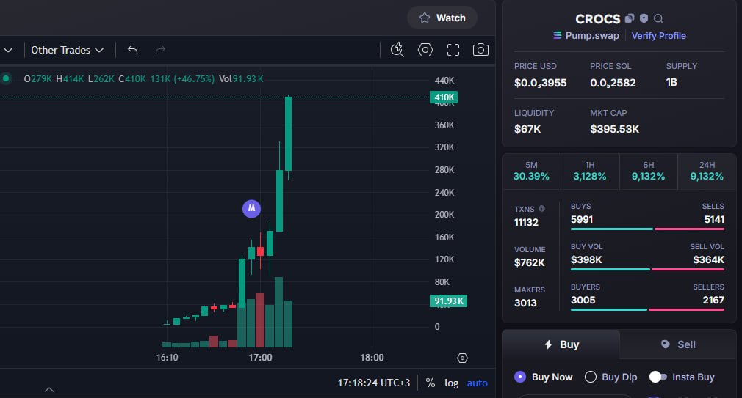This screenshot has height=398, width=742.
Task: Show info for the TXNS label
Action: coord(542,209)
